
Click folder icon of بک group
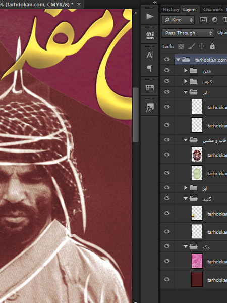coord(193,246)
